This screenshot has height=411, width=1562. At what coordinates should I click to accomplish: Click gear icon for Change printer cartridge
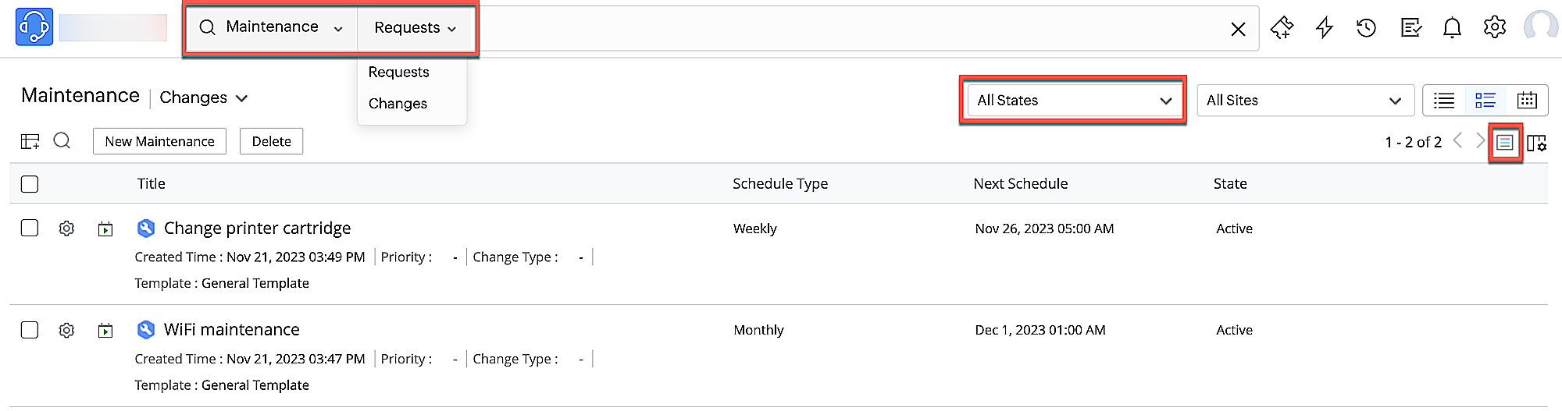(66, 229)
